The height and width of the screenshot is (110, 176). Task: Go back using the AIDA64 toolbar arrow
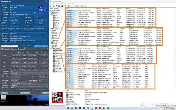(51, 6)
